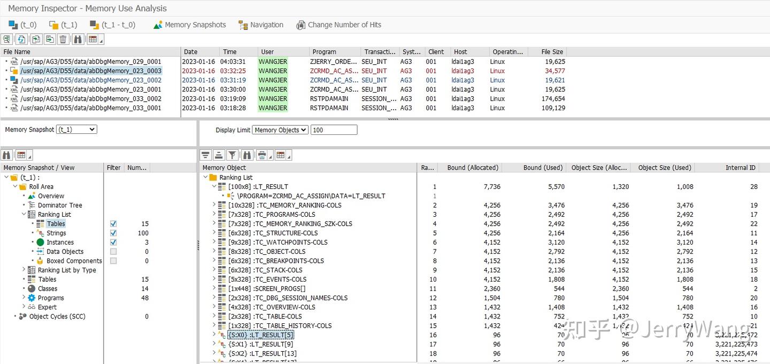Open the layout grid icon in top toolbar
This screenshot has height=364, width=770.
(x=95, y=39)
